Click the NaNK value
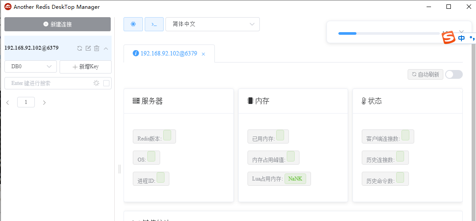The width and height of the screenshot is (476, 221). click(295, 179)
